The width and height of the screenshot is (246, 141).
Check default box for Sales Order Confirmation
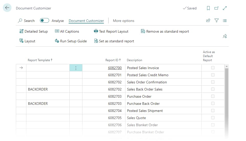click(213, 82)
